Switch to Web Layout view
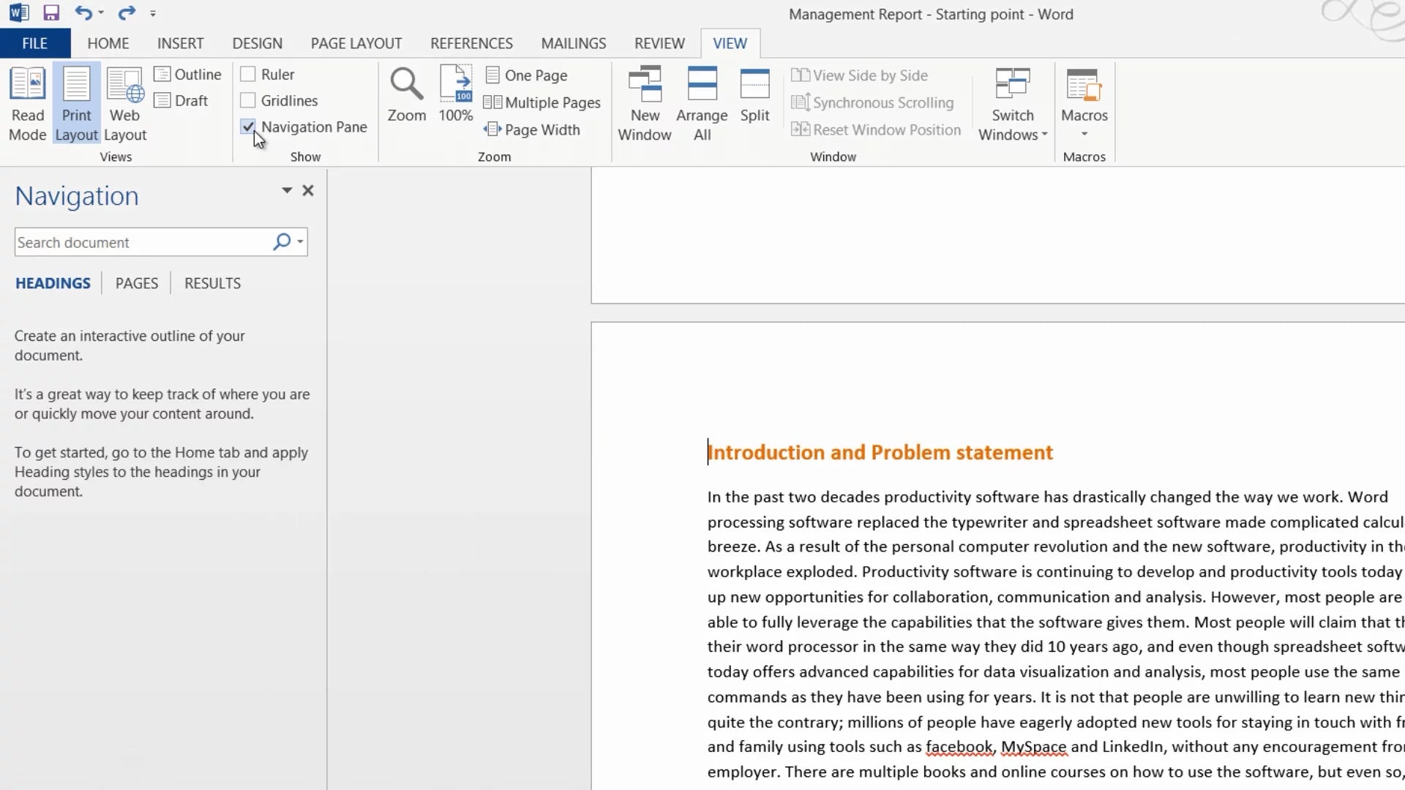 (x=125, y=103)
